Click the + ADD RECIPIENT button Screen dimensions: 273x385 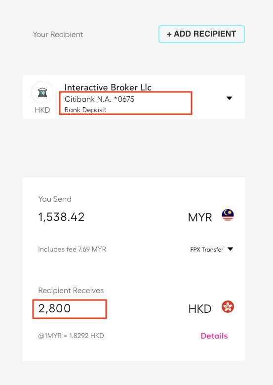[x=201, y=34]
